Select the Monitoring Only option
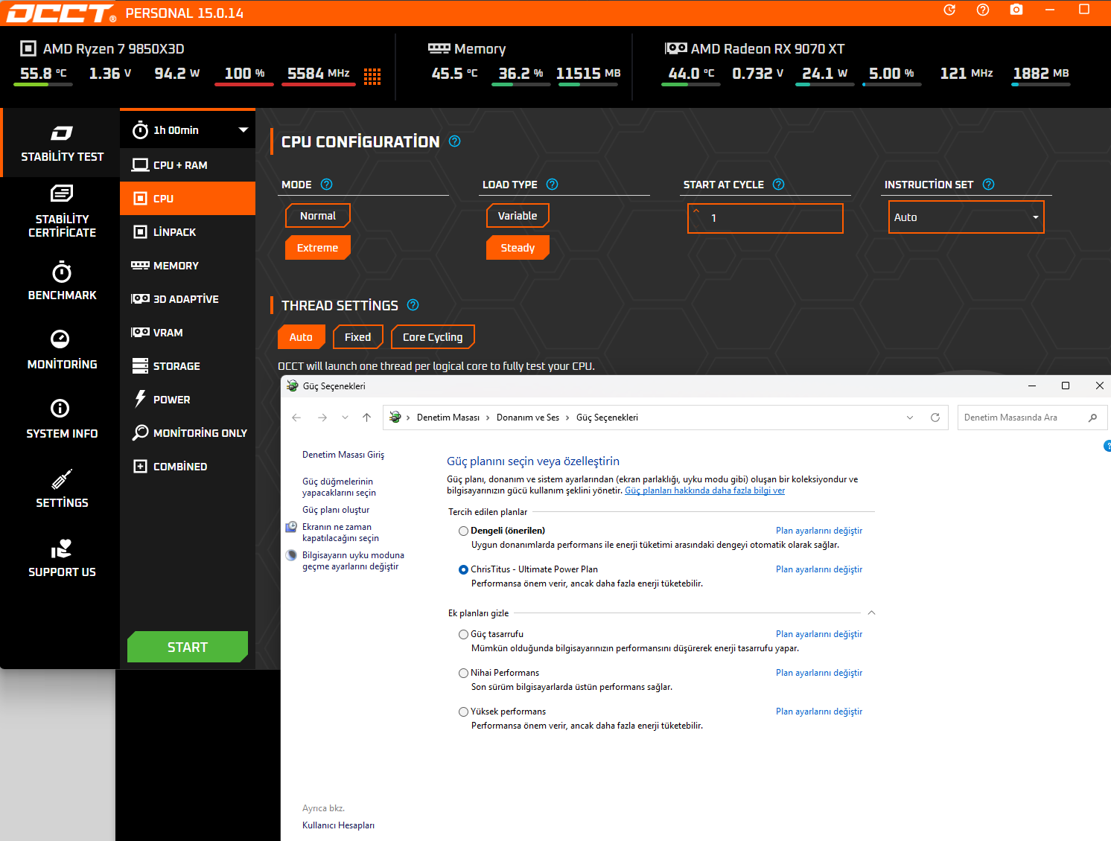Viewport: 1111px width, 841px height. click(188, 433)
